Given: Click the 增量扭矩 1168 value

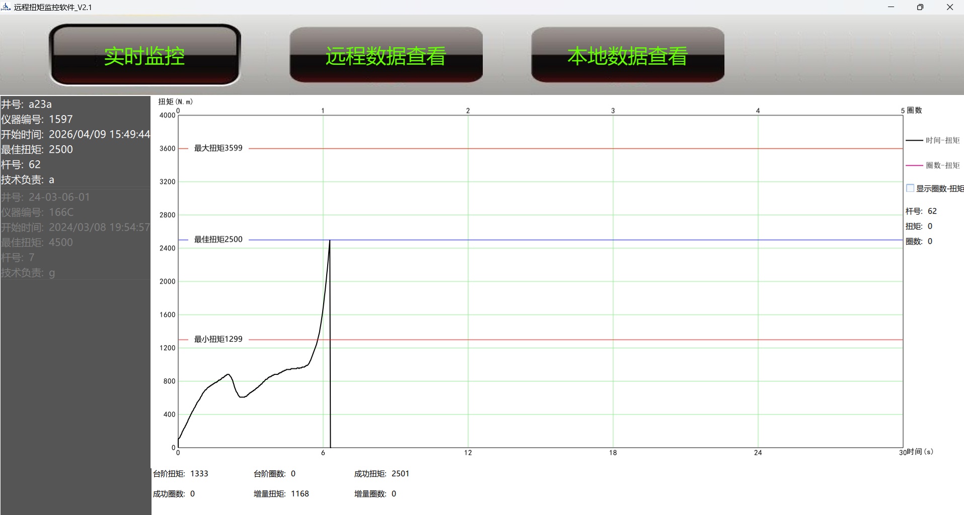Looking at the screenshot, I should click(300, 494).
